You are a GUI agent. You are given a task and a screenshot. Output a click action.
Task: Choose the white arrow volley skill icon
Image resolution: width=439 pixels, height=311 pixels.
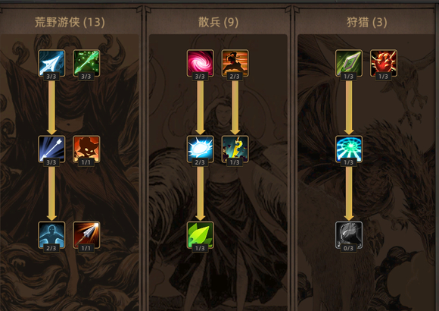pyautogui.click(x=51, y=149)
